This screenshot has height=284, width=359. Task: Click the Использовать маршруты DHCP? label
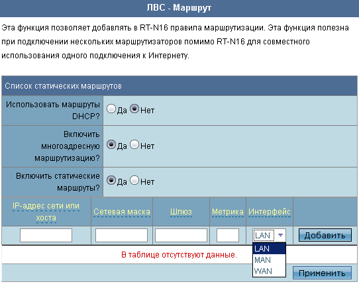[x=53, y=111]
